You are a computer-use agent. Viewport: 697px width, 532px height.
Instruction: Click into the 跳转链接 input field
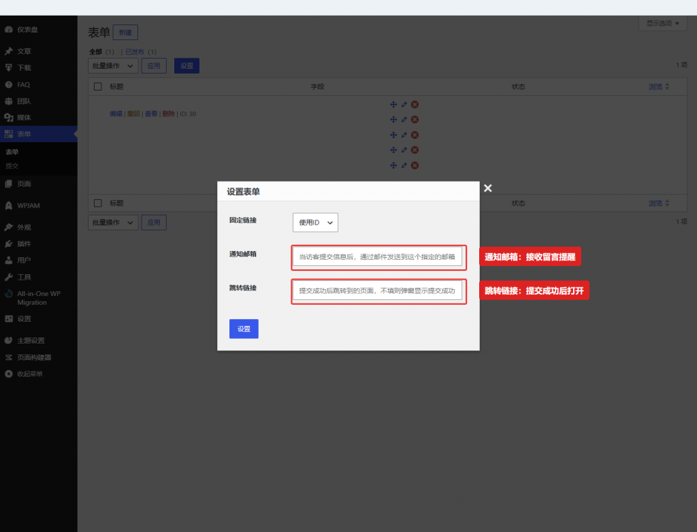point(377,290)
